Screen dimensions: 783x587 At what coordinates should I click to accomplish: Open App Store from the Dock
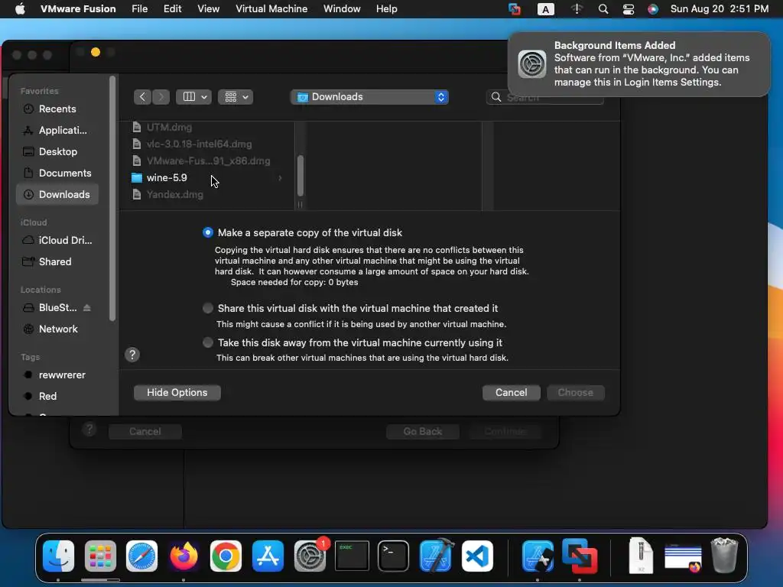point(268,556)
